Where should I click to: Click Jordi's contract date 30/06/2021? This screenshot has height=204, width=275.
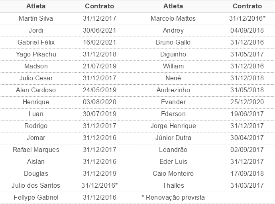100,30
